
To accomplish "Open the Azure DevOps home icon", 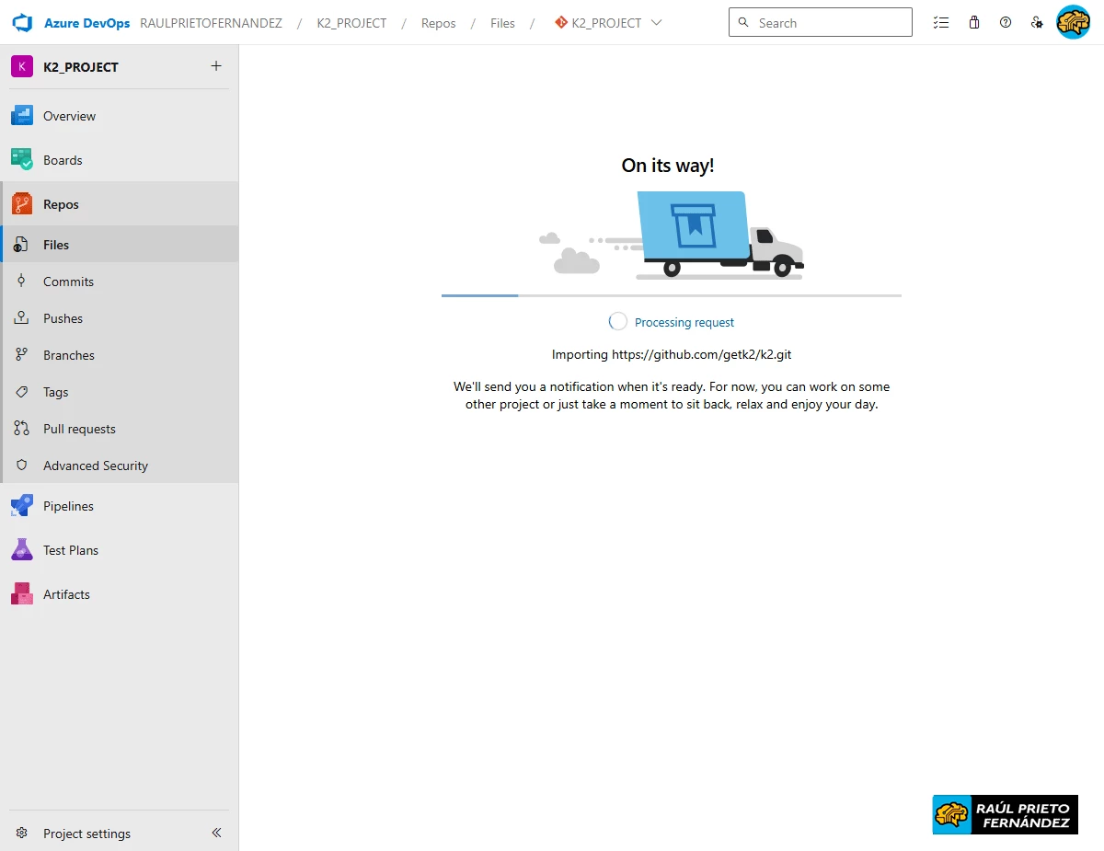I will tap(21, 22).
